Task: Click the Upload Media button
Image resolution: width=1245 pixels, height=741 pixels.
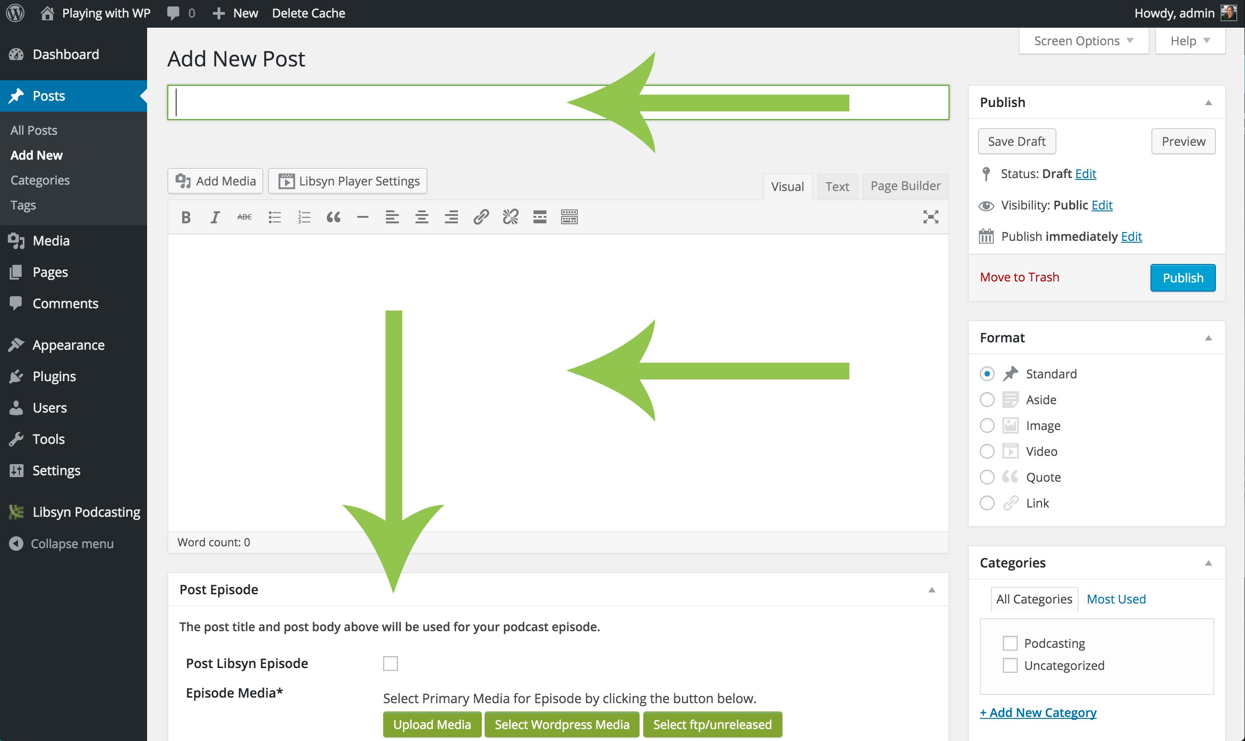Action: point(432,724)
